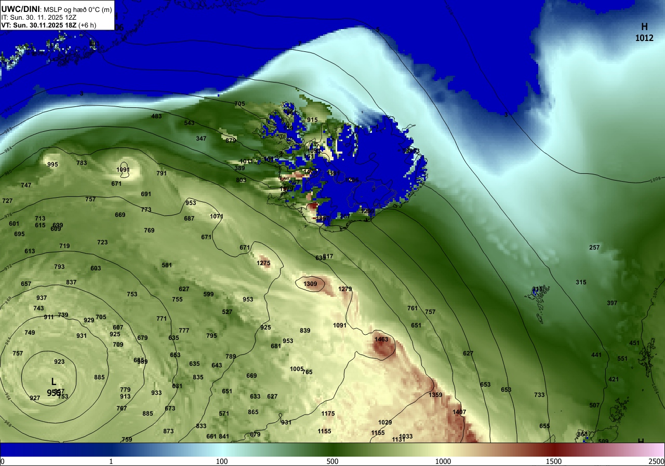
Task: Click the 483 height value
Action: [x=156, y=116]
